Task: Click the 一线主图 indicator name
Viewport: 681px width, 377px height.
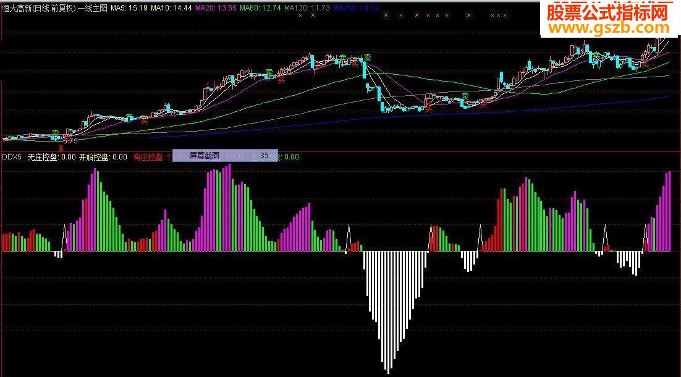Action: point(93,8)
